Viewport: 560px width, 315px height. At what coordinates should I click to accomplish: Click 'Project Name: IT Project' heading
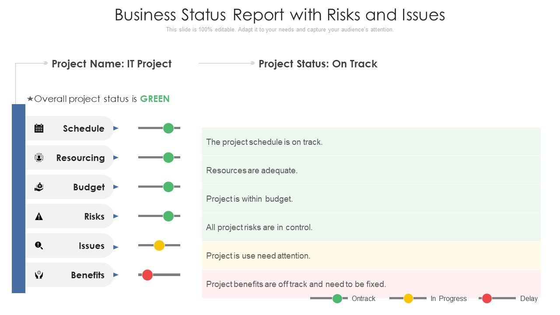(112, 64)
